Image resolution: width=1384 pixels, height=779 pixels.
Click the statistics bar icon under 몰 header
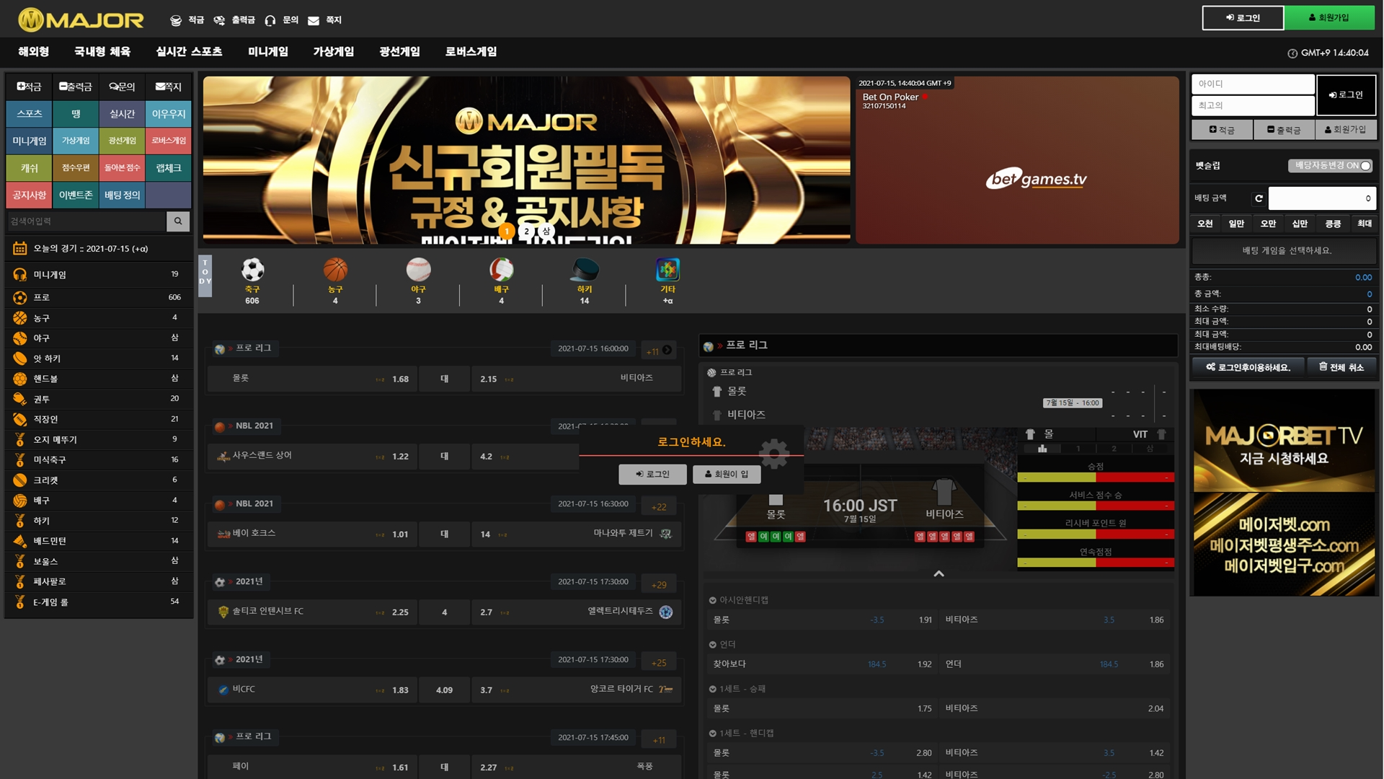(1042, 449)
